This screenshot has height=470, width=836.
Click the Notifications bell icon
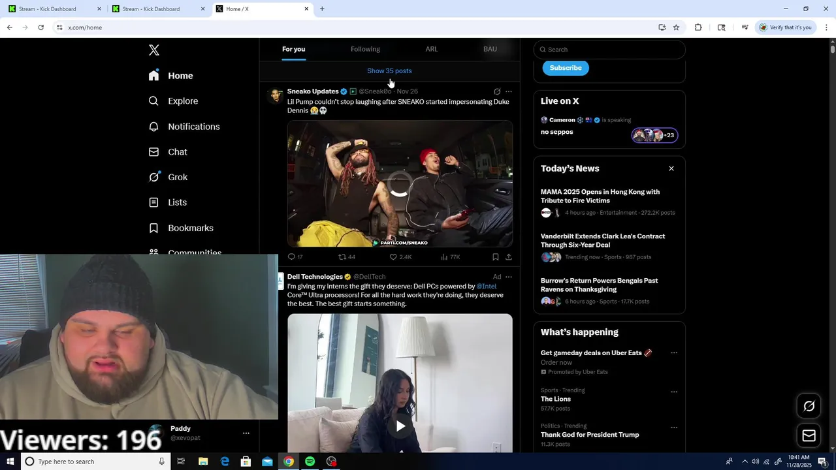pyautogui.click(x=153, y=127)
